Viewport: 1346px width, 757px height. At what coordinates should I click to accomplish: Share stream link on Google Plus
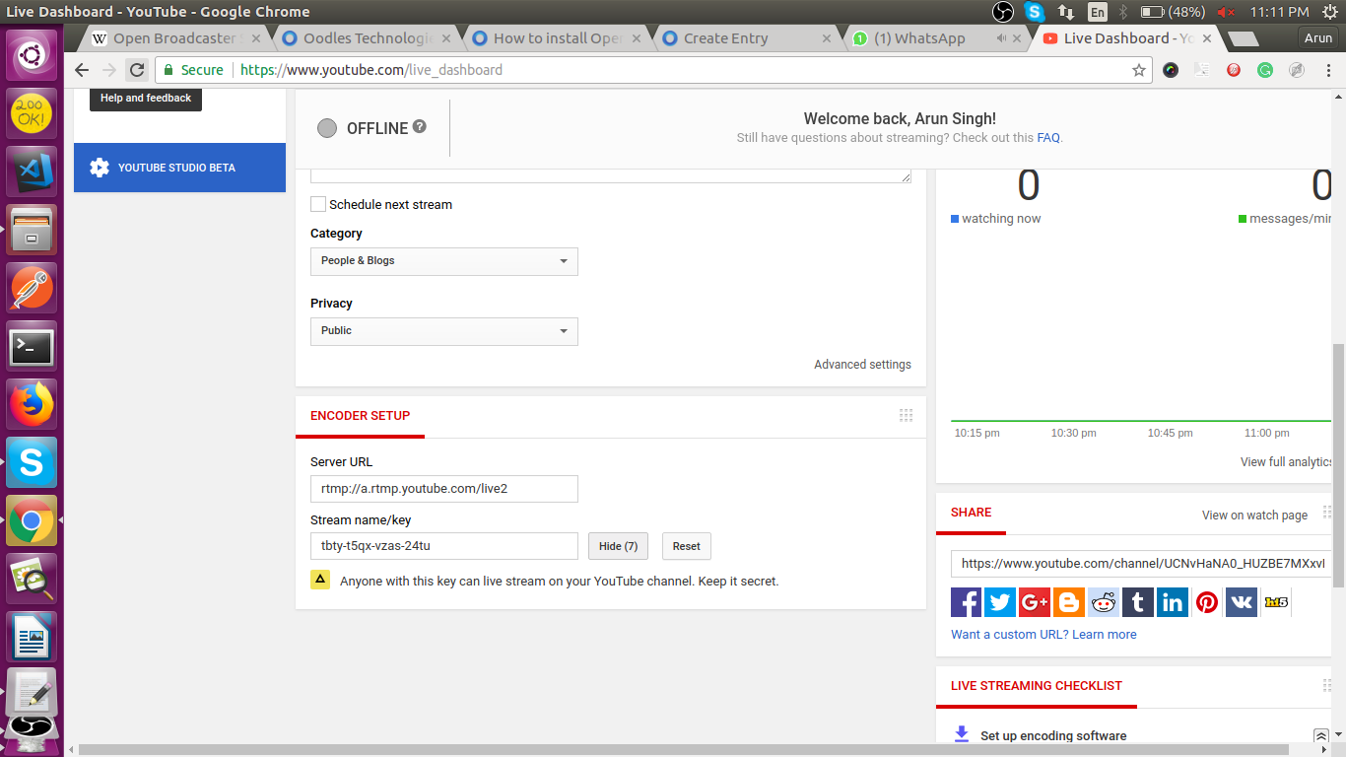point(1035,602)
